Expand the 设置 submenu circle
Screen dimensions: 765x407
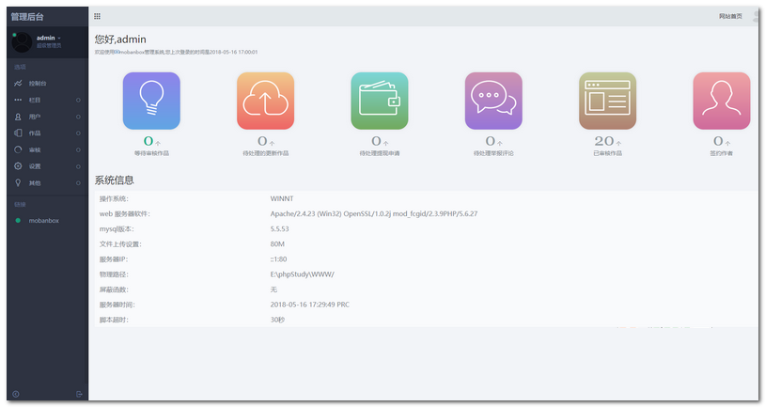click(78, 166)
